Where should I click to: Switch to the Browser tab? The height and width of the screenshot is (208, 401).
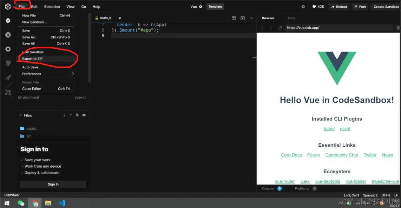click(268, 18)
